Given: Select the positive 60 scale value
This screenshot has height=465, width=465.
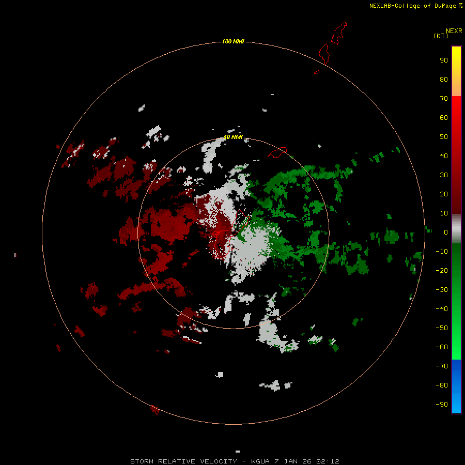Looking at the screenshot, I should 444,117.
